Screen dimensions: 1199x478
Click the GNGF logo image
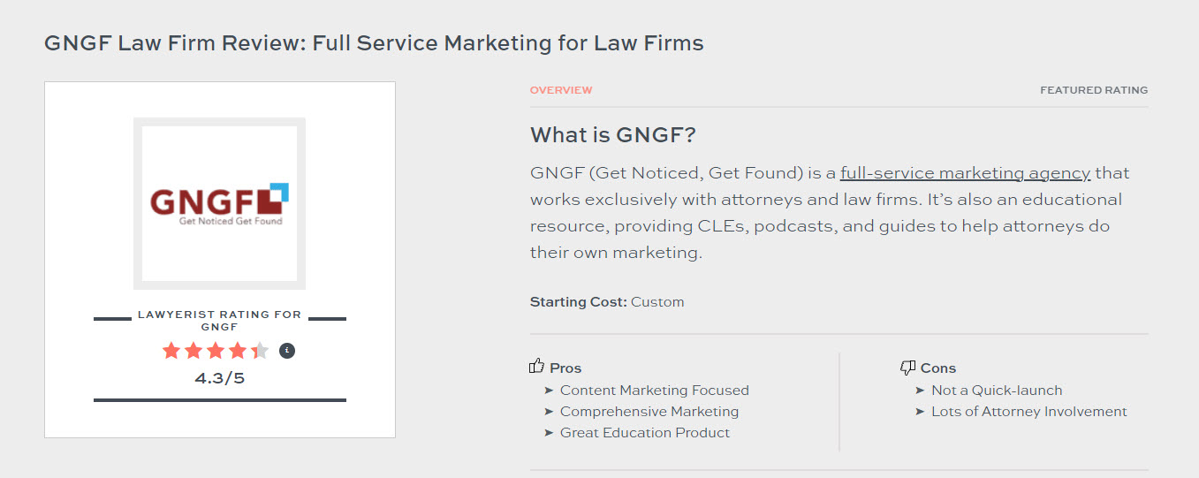tap(219, 203)
